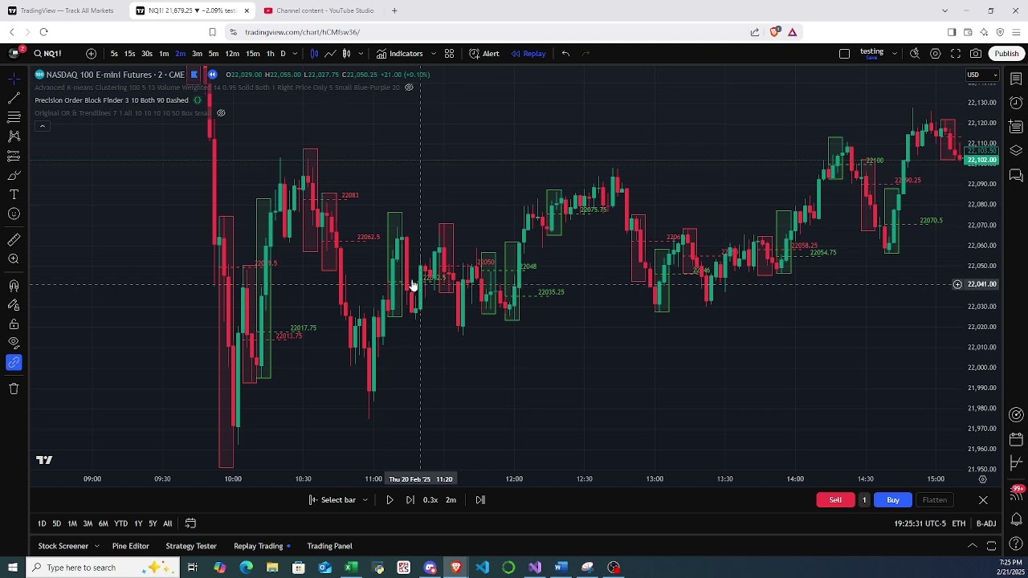This screenshot has height=578, width=1028.
Task: Select the text annotation tool
Action: (14, 195)
